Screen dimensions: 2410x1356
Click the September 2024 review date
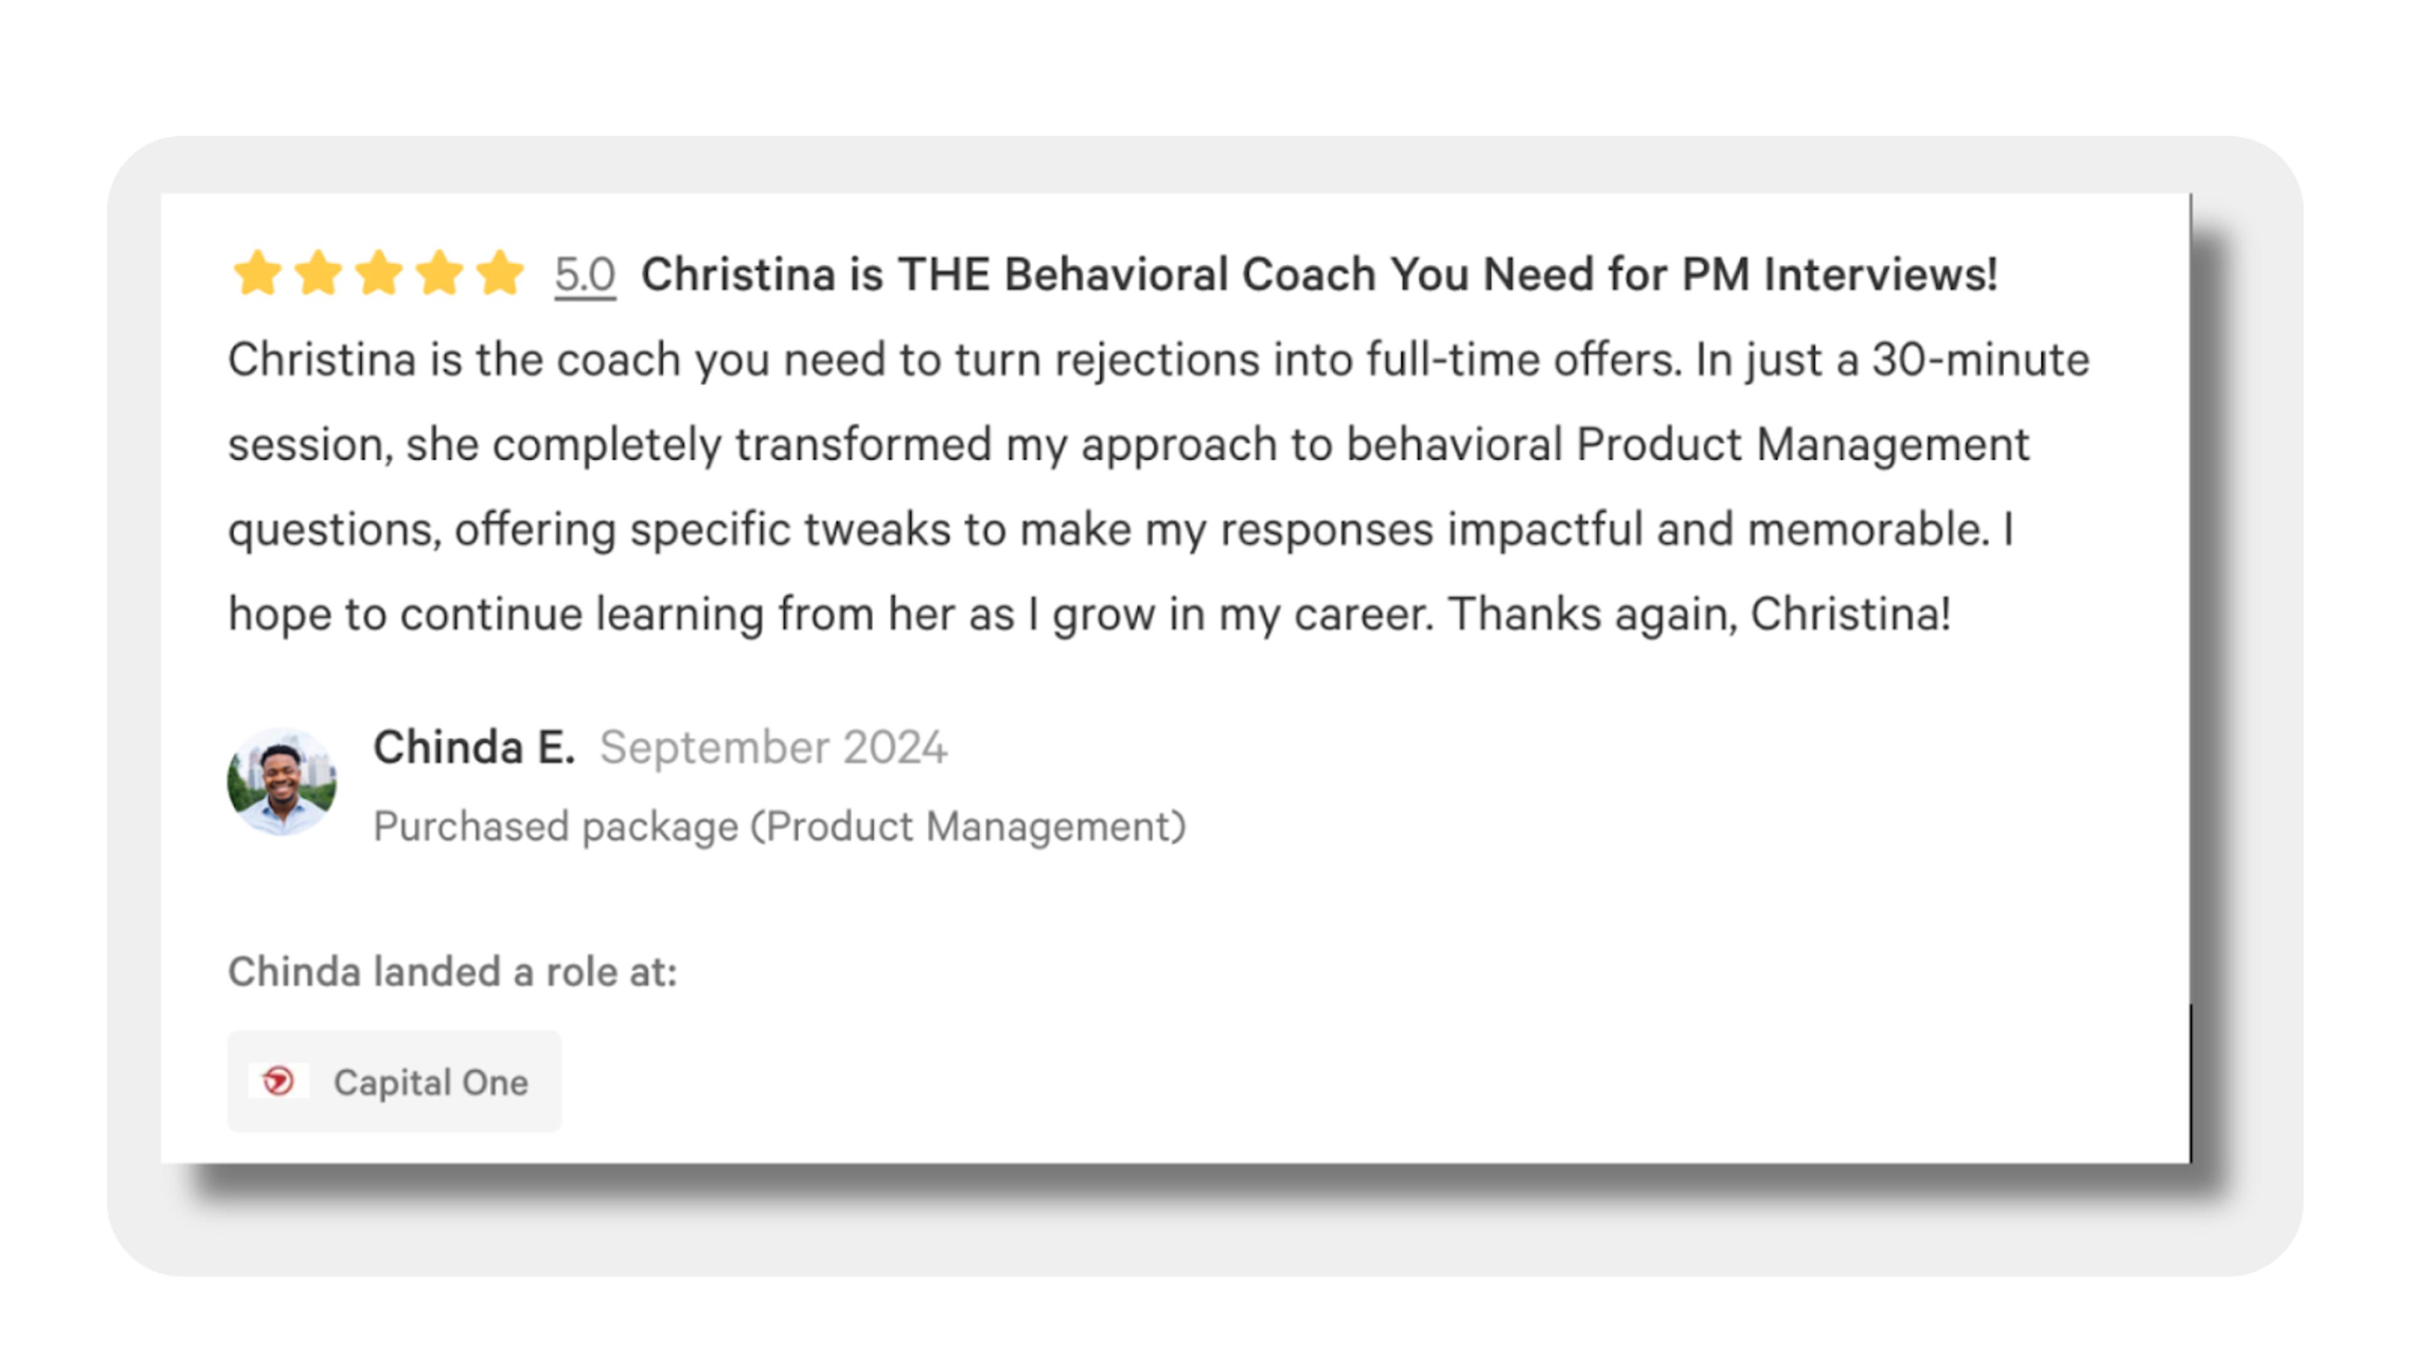(773, 748)
